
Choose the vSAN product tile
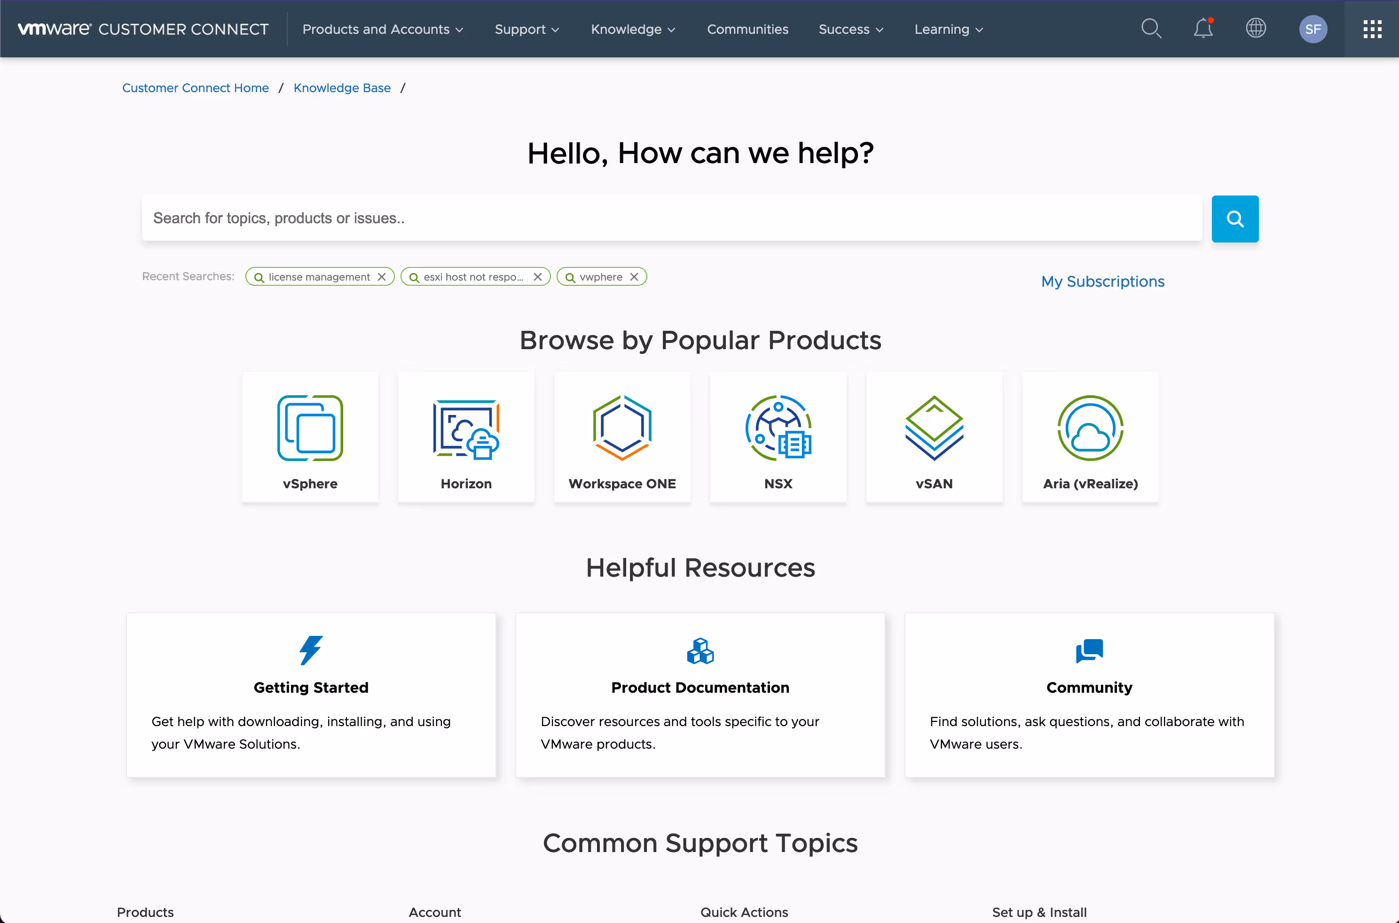pyautogui.click(x=934, y=437)
